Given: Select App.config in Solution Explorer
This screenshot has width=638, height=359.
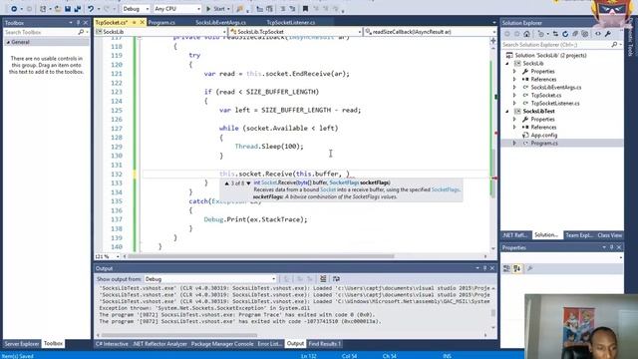Looking at the screenshot, I should click(x=544, y=136).
